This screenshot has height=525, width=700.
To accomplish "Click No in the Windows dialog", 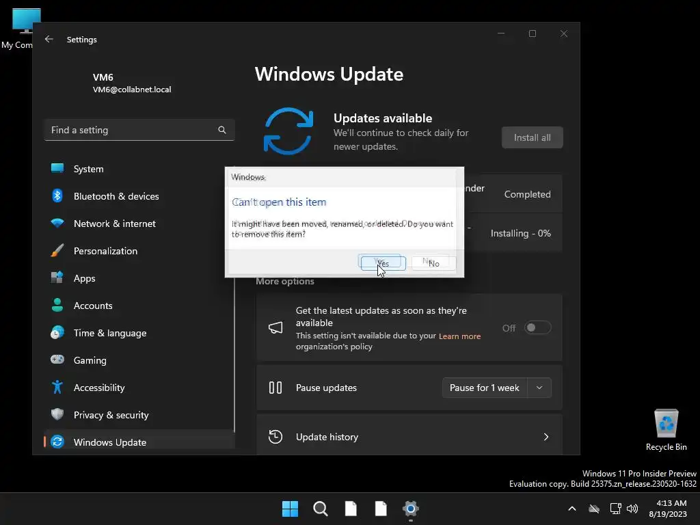I will coord(433,263).
